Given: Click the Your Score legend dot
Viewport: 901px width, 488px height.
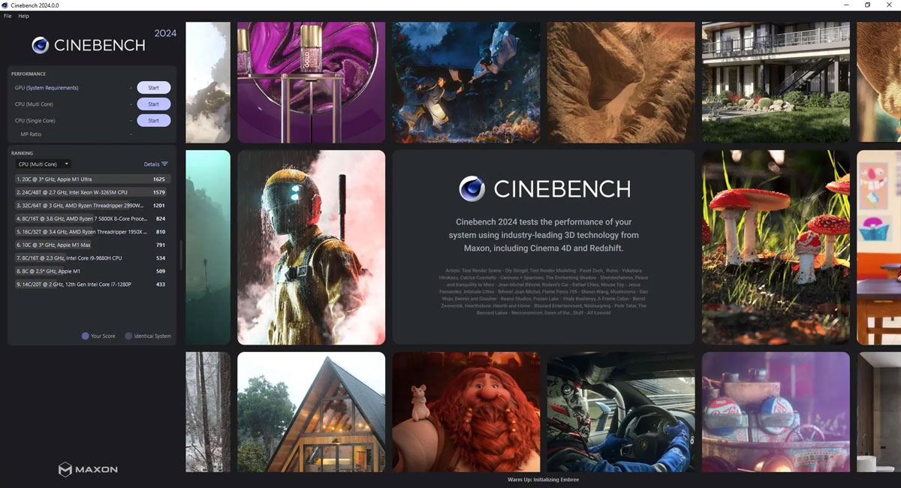Looking at the screenshot, I should coord(85,336).
